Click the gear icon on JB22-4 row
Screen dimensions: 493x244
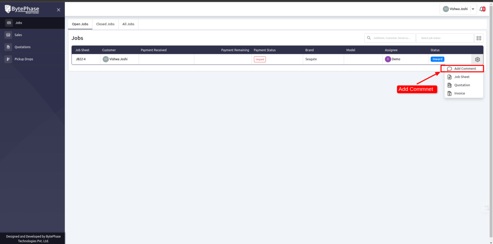pyautogui.click(x=477, y=59)
